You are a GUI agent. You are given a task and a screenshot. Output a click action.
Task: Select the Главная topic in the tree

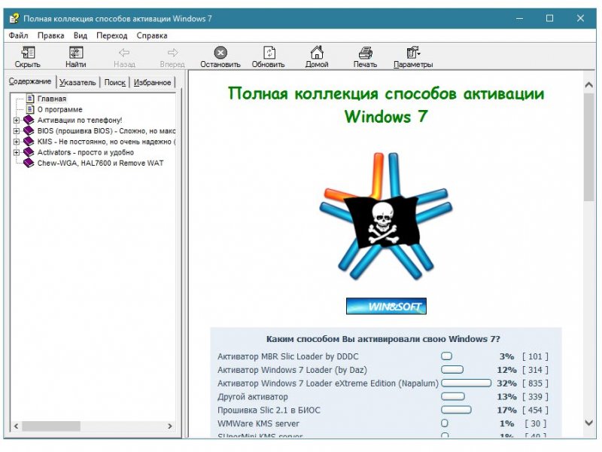tap(52, 99)
